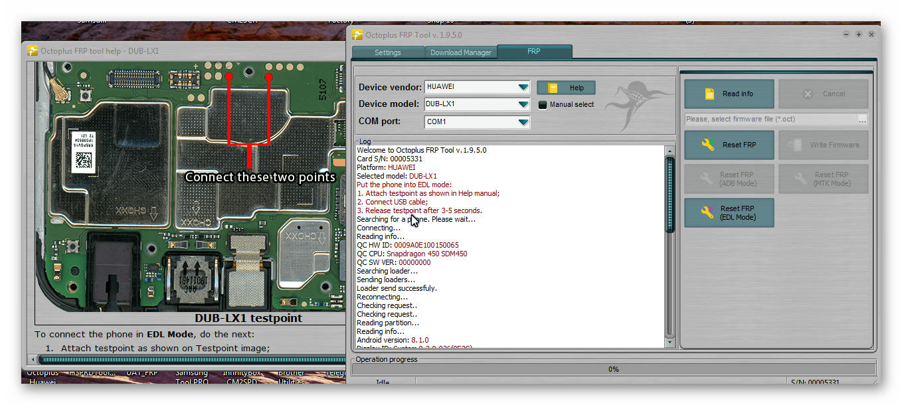Click 'Welcome to Octoplus FRP Tool v.1.9.5.0' log line

point(422,150)
